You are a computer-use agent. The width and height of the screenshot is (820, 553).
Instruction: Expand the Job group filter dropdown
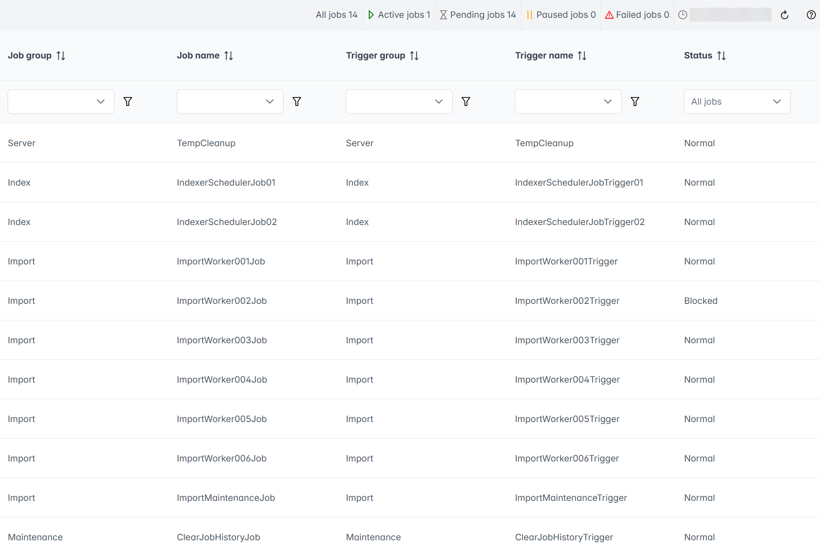coord(61,102)
